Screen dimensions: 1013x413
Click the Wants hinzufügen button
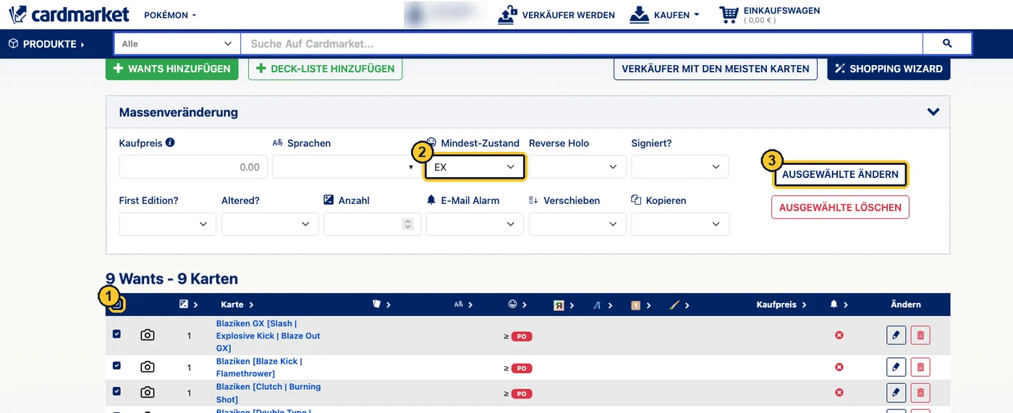tap(172, 69)
